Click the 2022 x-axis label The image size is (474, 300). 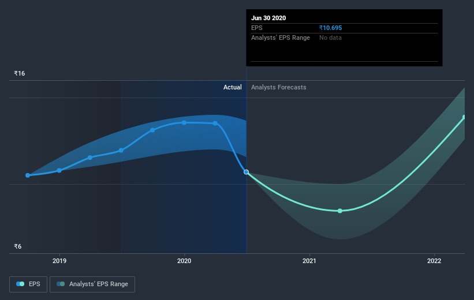(x=434, y=261)
